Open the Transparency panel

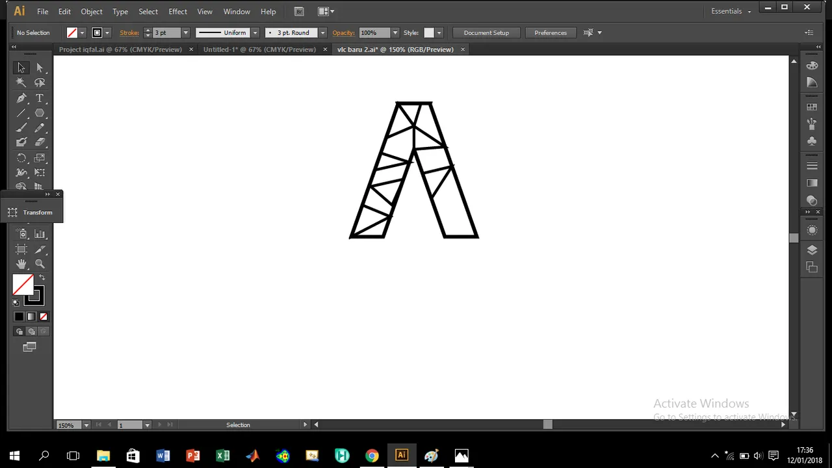[x=812, y=200]
